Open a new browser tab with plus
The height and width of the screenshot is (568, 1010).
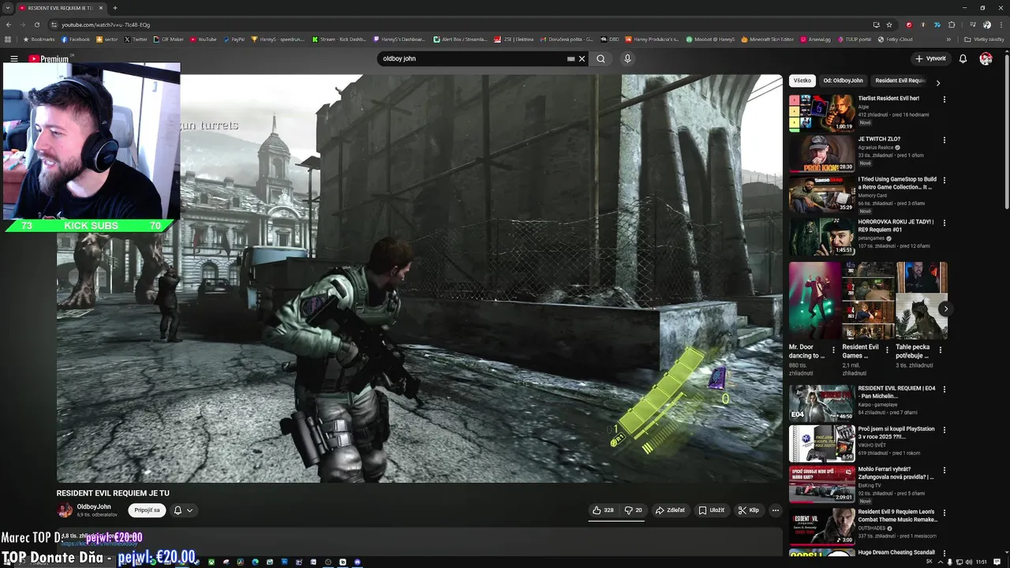[x=115, y=8]
